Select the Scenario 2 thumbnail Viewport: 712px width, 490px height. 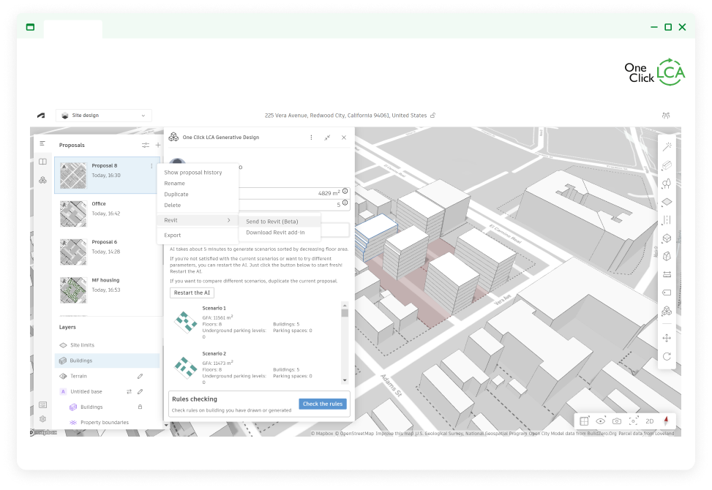tap(185, 367)
